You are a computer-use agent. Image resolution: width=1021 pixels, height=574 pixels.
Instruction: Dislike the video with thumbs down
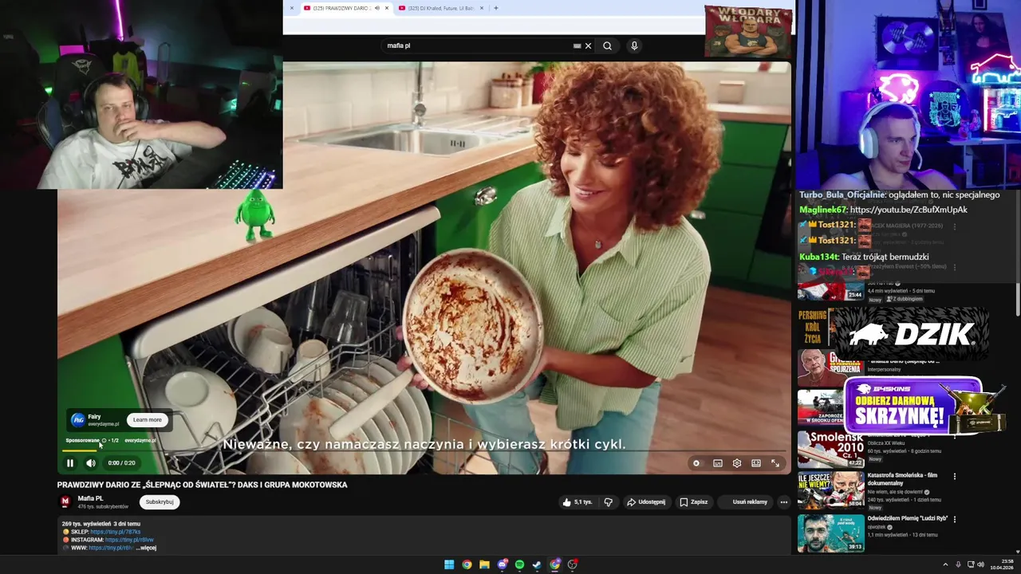[609, 502]
